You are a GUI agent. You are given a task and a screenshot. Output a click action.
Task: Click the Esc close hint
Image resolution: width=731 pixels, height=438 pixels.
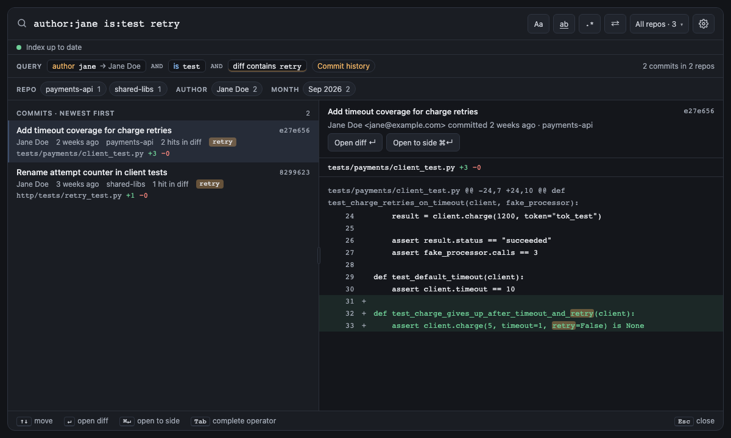click(x=694, y=421)
